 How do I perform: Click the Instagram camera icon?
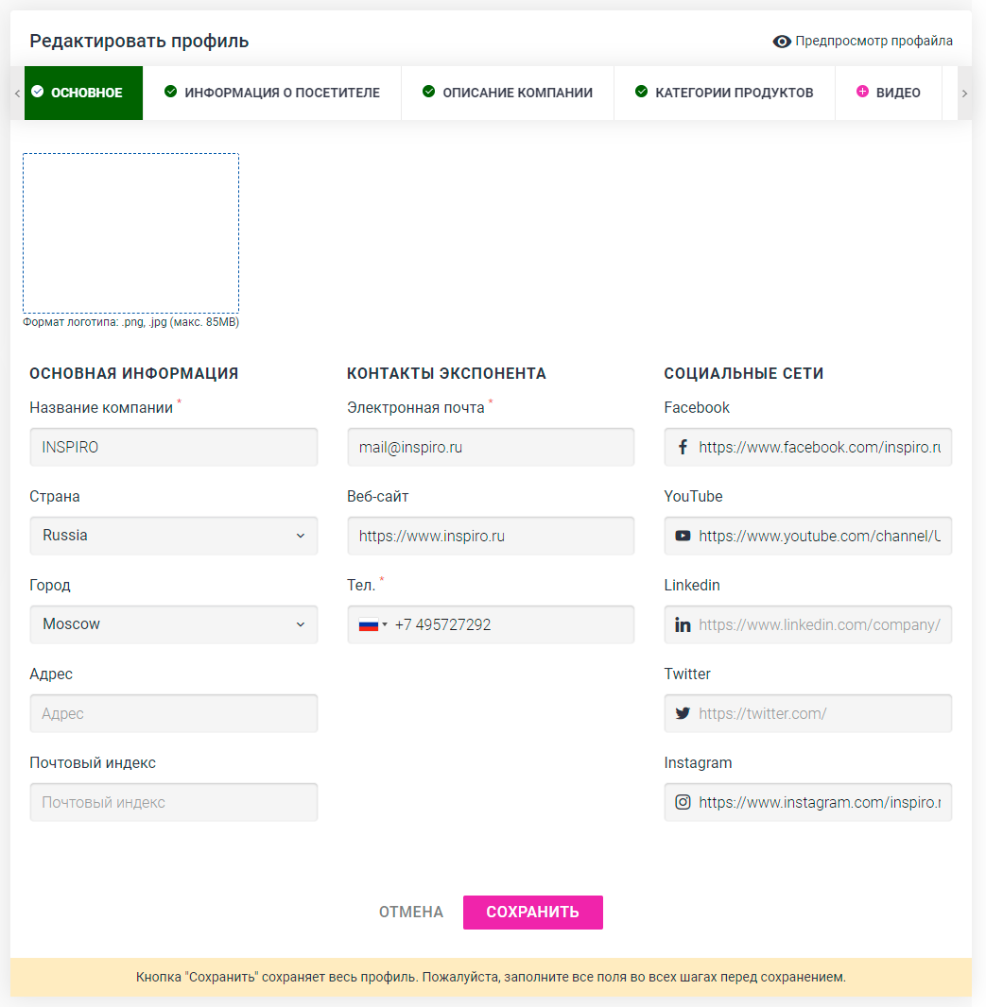point(683,802)
